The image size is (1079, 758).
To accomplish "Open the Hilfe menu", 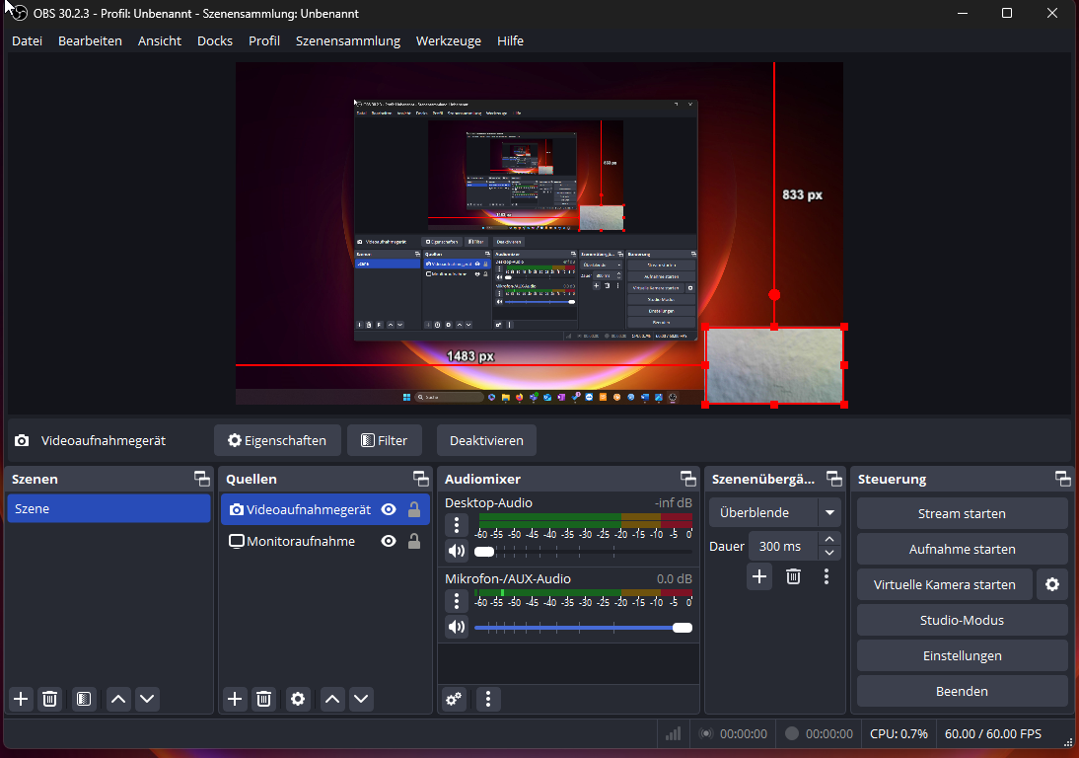I will point(510,40).
